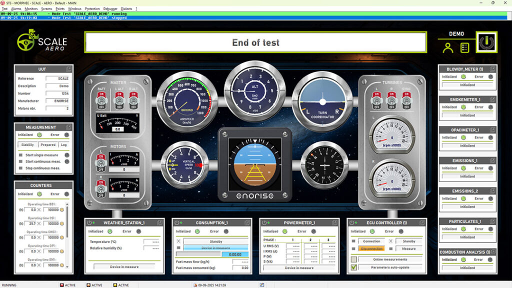The image size is (512, 288).
Task: Reset Operating time BB1 counter X icon
Action: 39,209
